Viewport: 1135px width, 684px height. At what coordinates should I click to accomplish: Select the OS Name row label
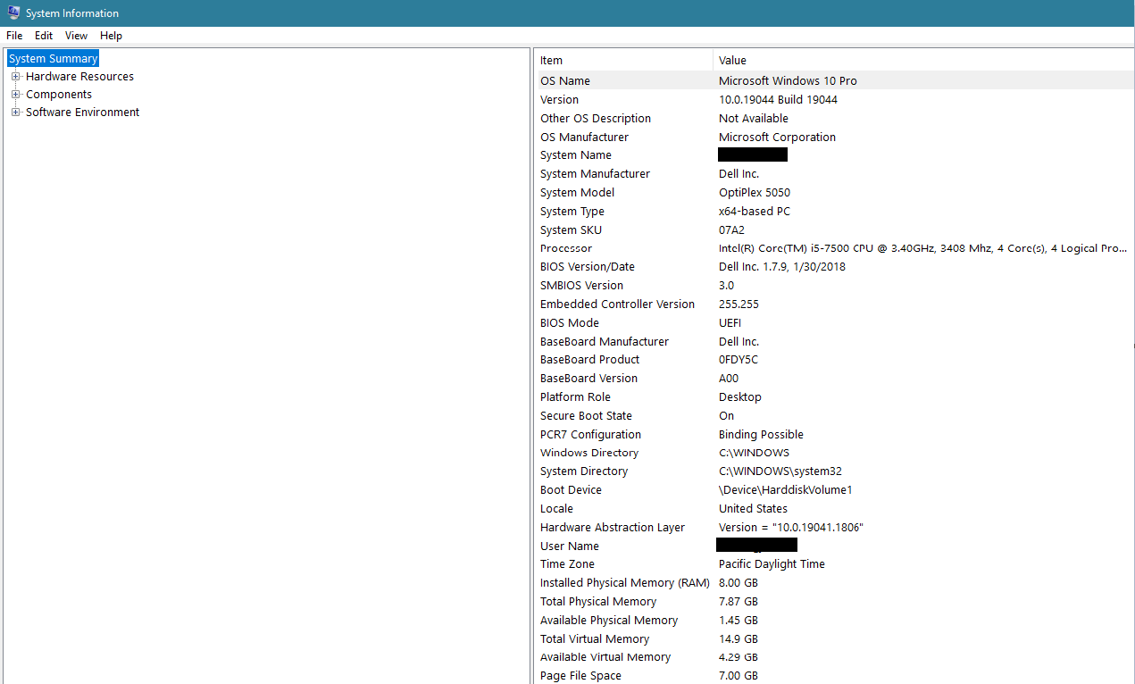click(x=565, y=81)
